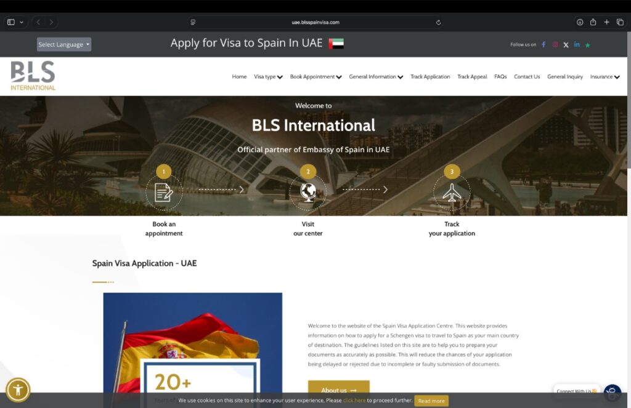
Task: Open the LinkedIn follow icon
Action: click(577, 44)
